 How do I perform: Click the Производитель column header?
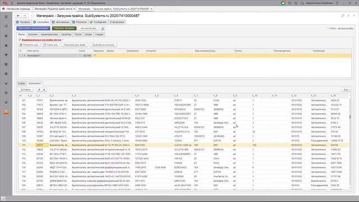point(292,51)
